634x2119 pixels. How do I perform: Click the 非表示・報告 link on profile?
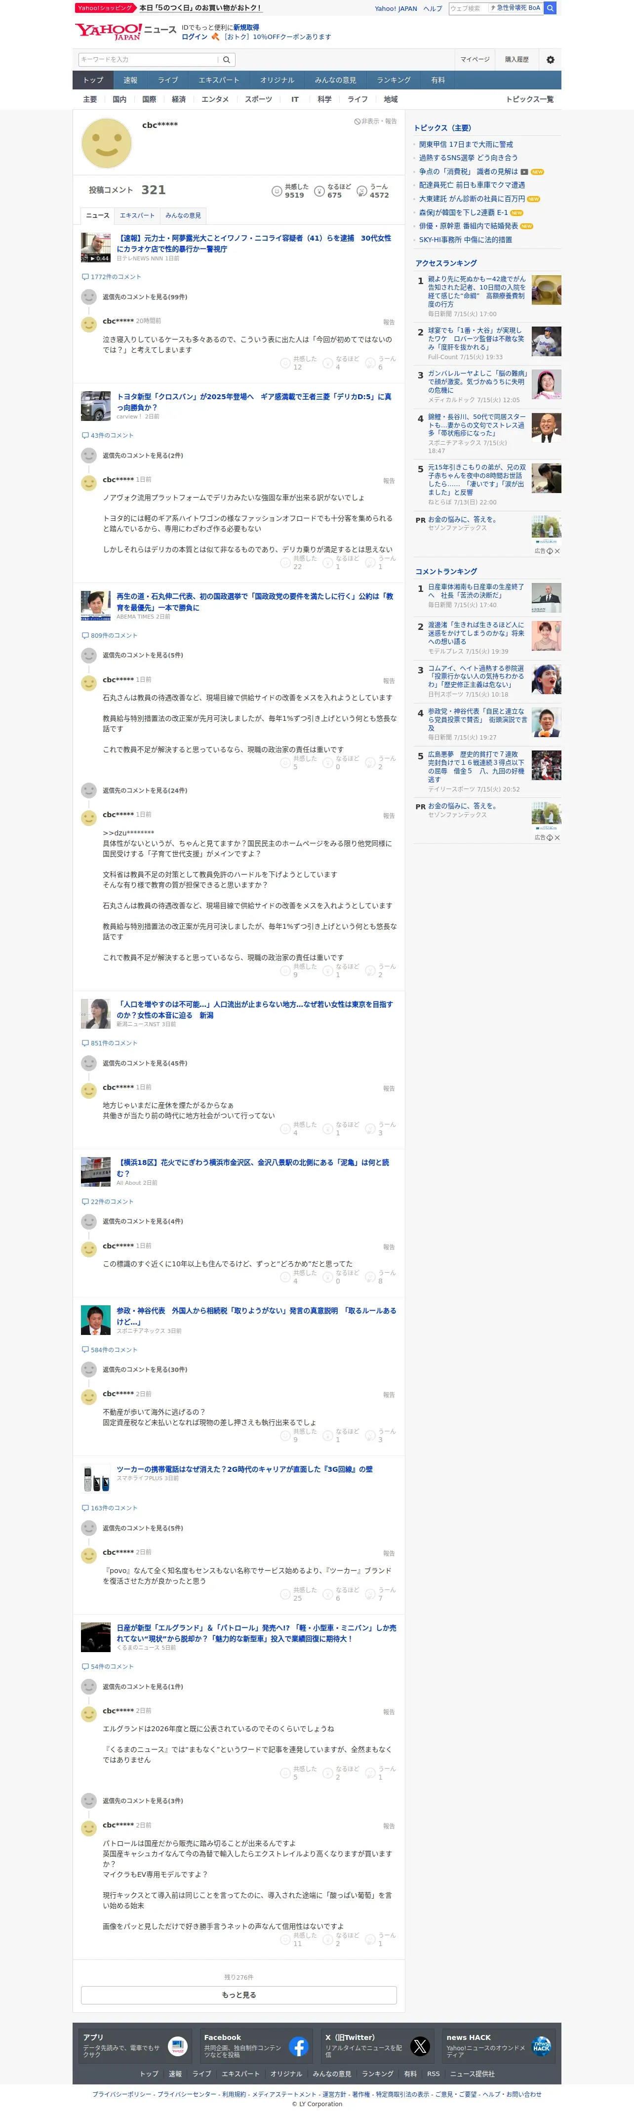pos(376,122)
